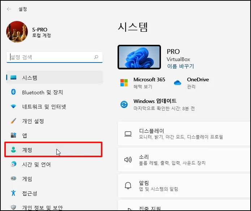
Task: Open the 집중 지원 focus assist
Action: [184, 205]
